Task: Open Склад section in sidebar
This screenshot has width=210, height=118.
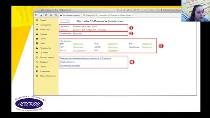Action: [42, 43]
